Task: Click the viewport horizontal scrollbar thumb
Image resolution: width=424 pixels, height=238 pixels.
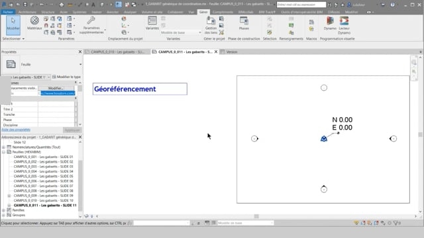Action: tap(256, 216)
